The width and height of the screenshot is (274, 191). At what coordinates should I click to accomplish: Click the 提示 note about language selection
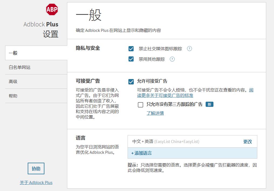pyautogui.click(x=192, y=168)
